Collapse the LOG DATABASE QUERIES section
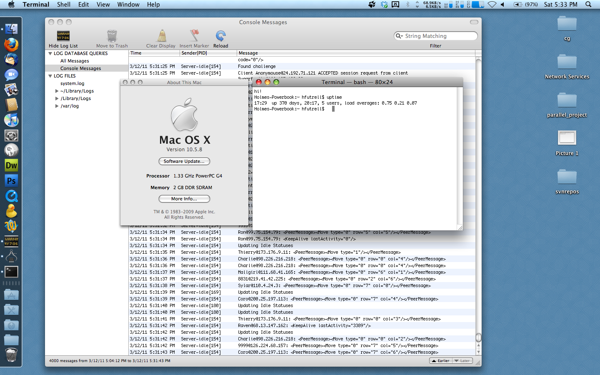The width and height of the screenshot is (600, 375). [x=50, y=53]
